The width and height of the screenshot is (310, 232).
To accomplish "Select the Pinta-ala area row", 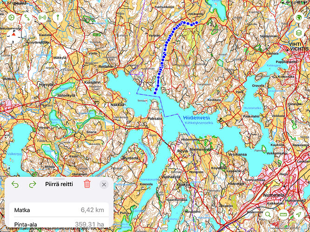I will 59,224.
